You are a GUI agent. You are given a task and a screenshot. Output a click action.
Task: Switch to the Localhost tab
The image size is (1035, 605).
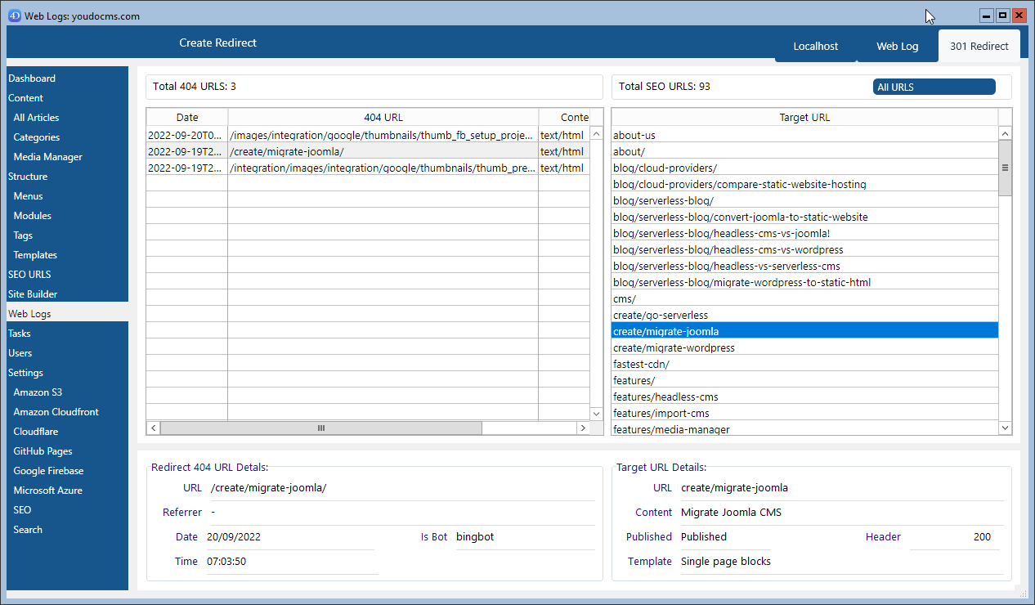tap(815, 46)
